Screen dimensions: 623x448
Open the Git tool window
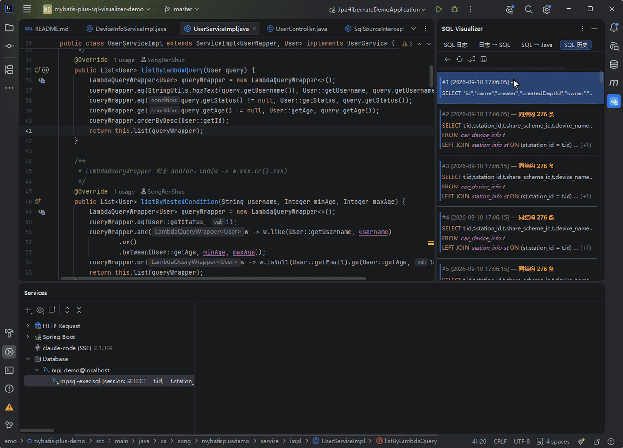pos(9,425)
